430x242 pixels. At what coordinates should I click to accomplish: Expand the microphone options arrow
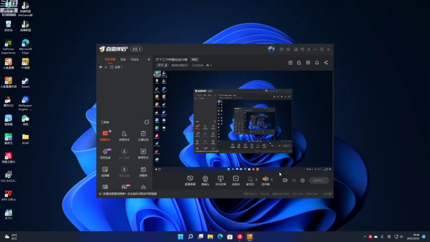(x=256, y=180)
